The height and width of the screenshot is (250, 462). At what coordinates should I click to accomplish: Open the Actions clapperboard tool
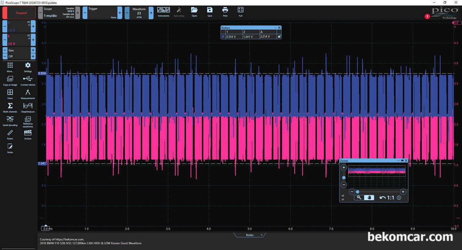[28, 134]
